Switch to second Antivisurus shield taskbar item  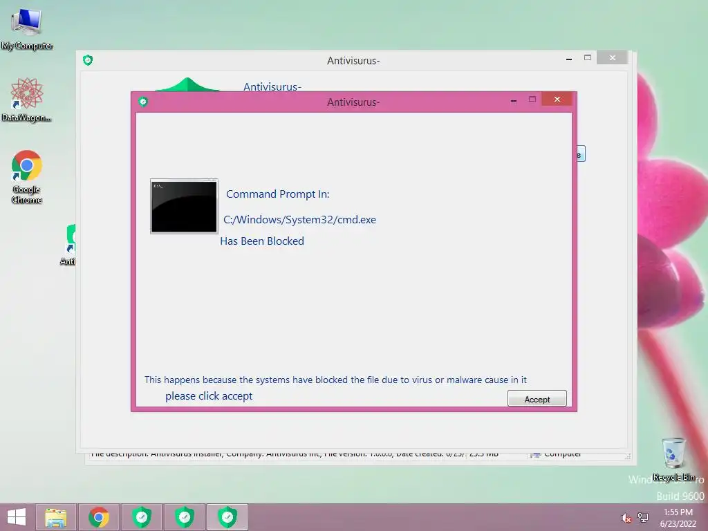tap(185, 517)
